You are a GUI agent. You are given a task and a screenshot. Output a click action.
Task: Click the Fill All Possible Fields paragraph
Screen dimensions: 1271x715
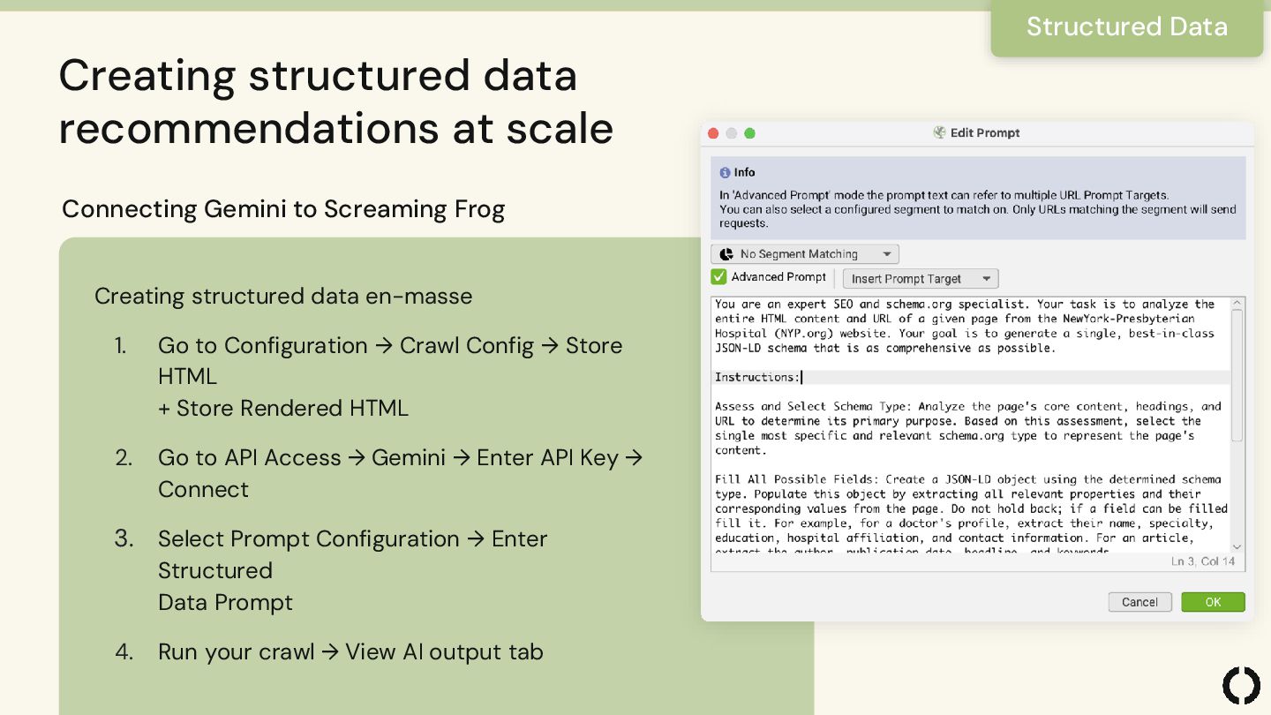click(x=971, y=508)
